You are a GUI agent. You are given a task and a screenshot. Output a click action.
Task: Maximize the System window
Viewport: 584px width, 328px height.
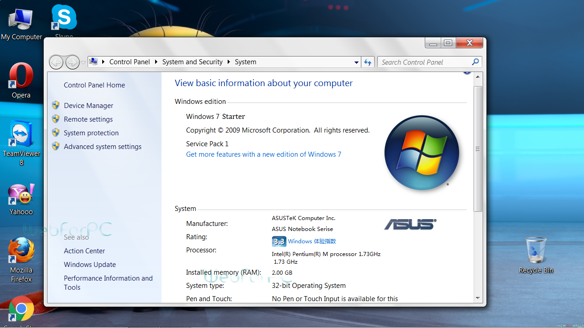click(448, 43)
